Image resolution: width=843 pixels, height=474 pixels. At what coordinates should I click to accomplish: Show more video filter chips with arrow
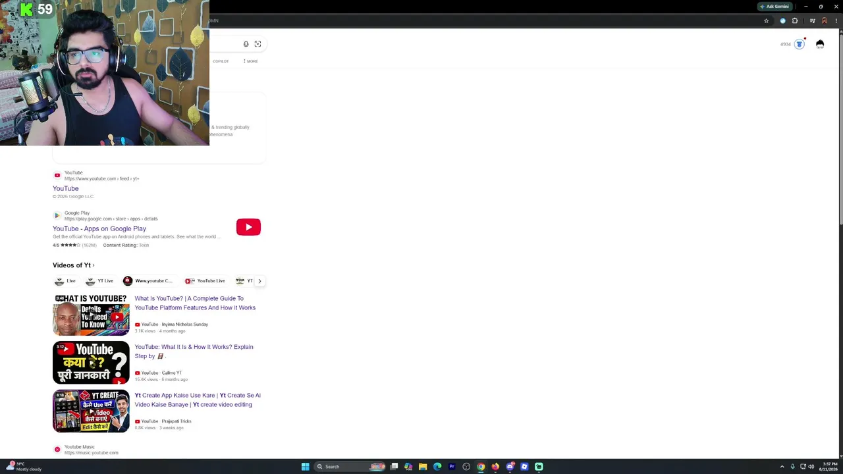click(259, 281)
